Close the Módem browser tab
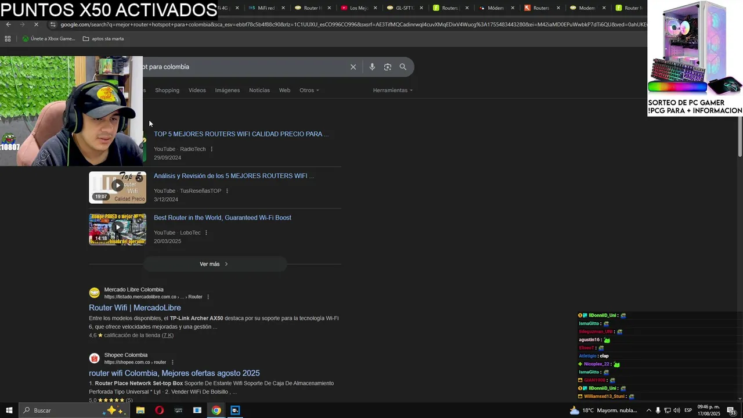Viewport: 743px width, 418px height. (x=513, y=8)
